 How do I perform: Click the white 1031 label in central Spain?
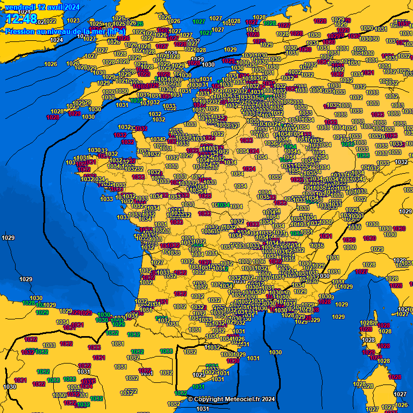point(83,372)
